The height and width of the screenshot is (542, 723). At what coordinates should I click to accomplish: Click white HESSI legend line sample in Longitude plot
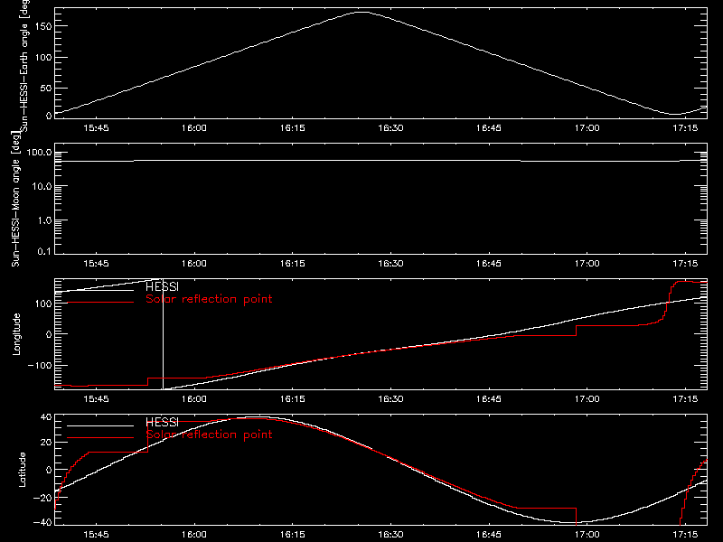[x=100, y=290]
